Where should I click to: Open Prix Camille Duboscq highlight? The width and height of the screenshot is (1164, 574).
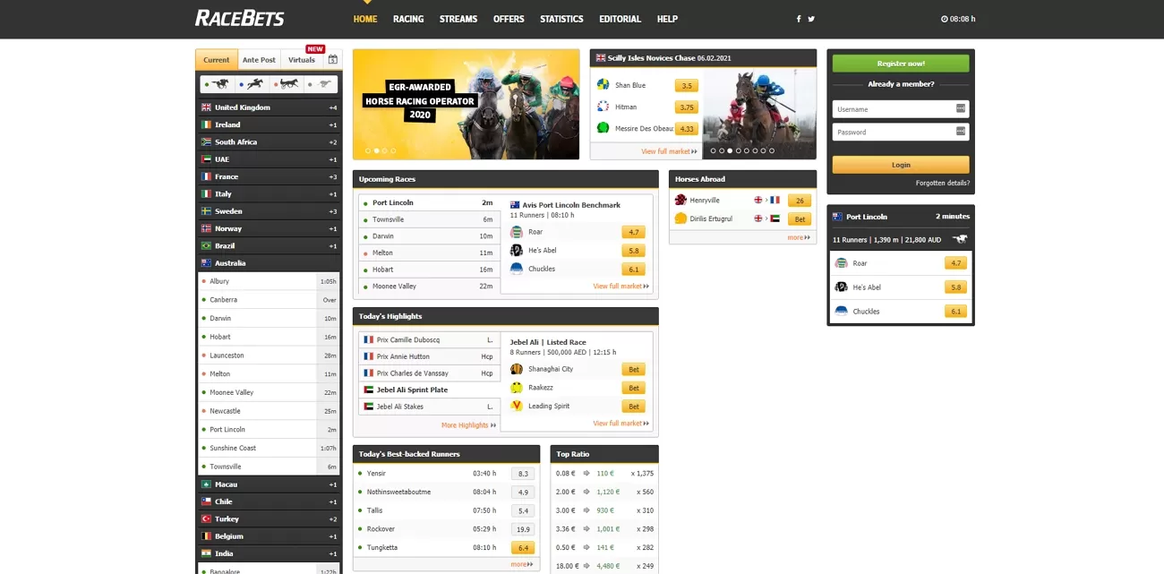429,340
